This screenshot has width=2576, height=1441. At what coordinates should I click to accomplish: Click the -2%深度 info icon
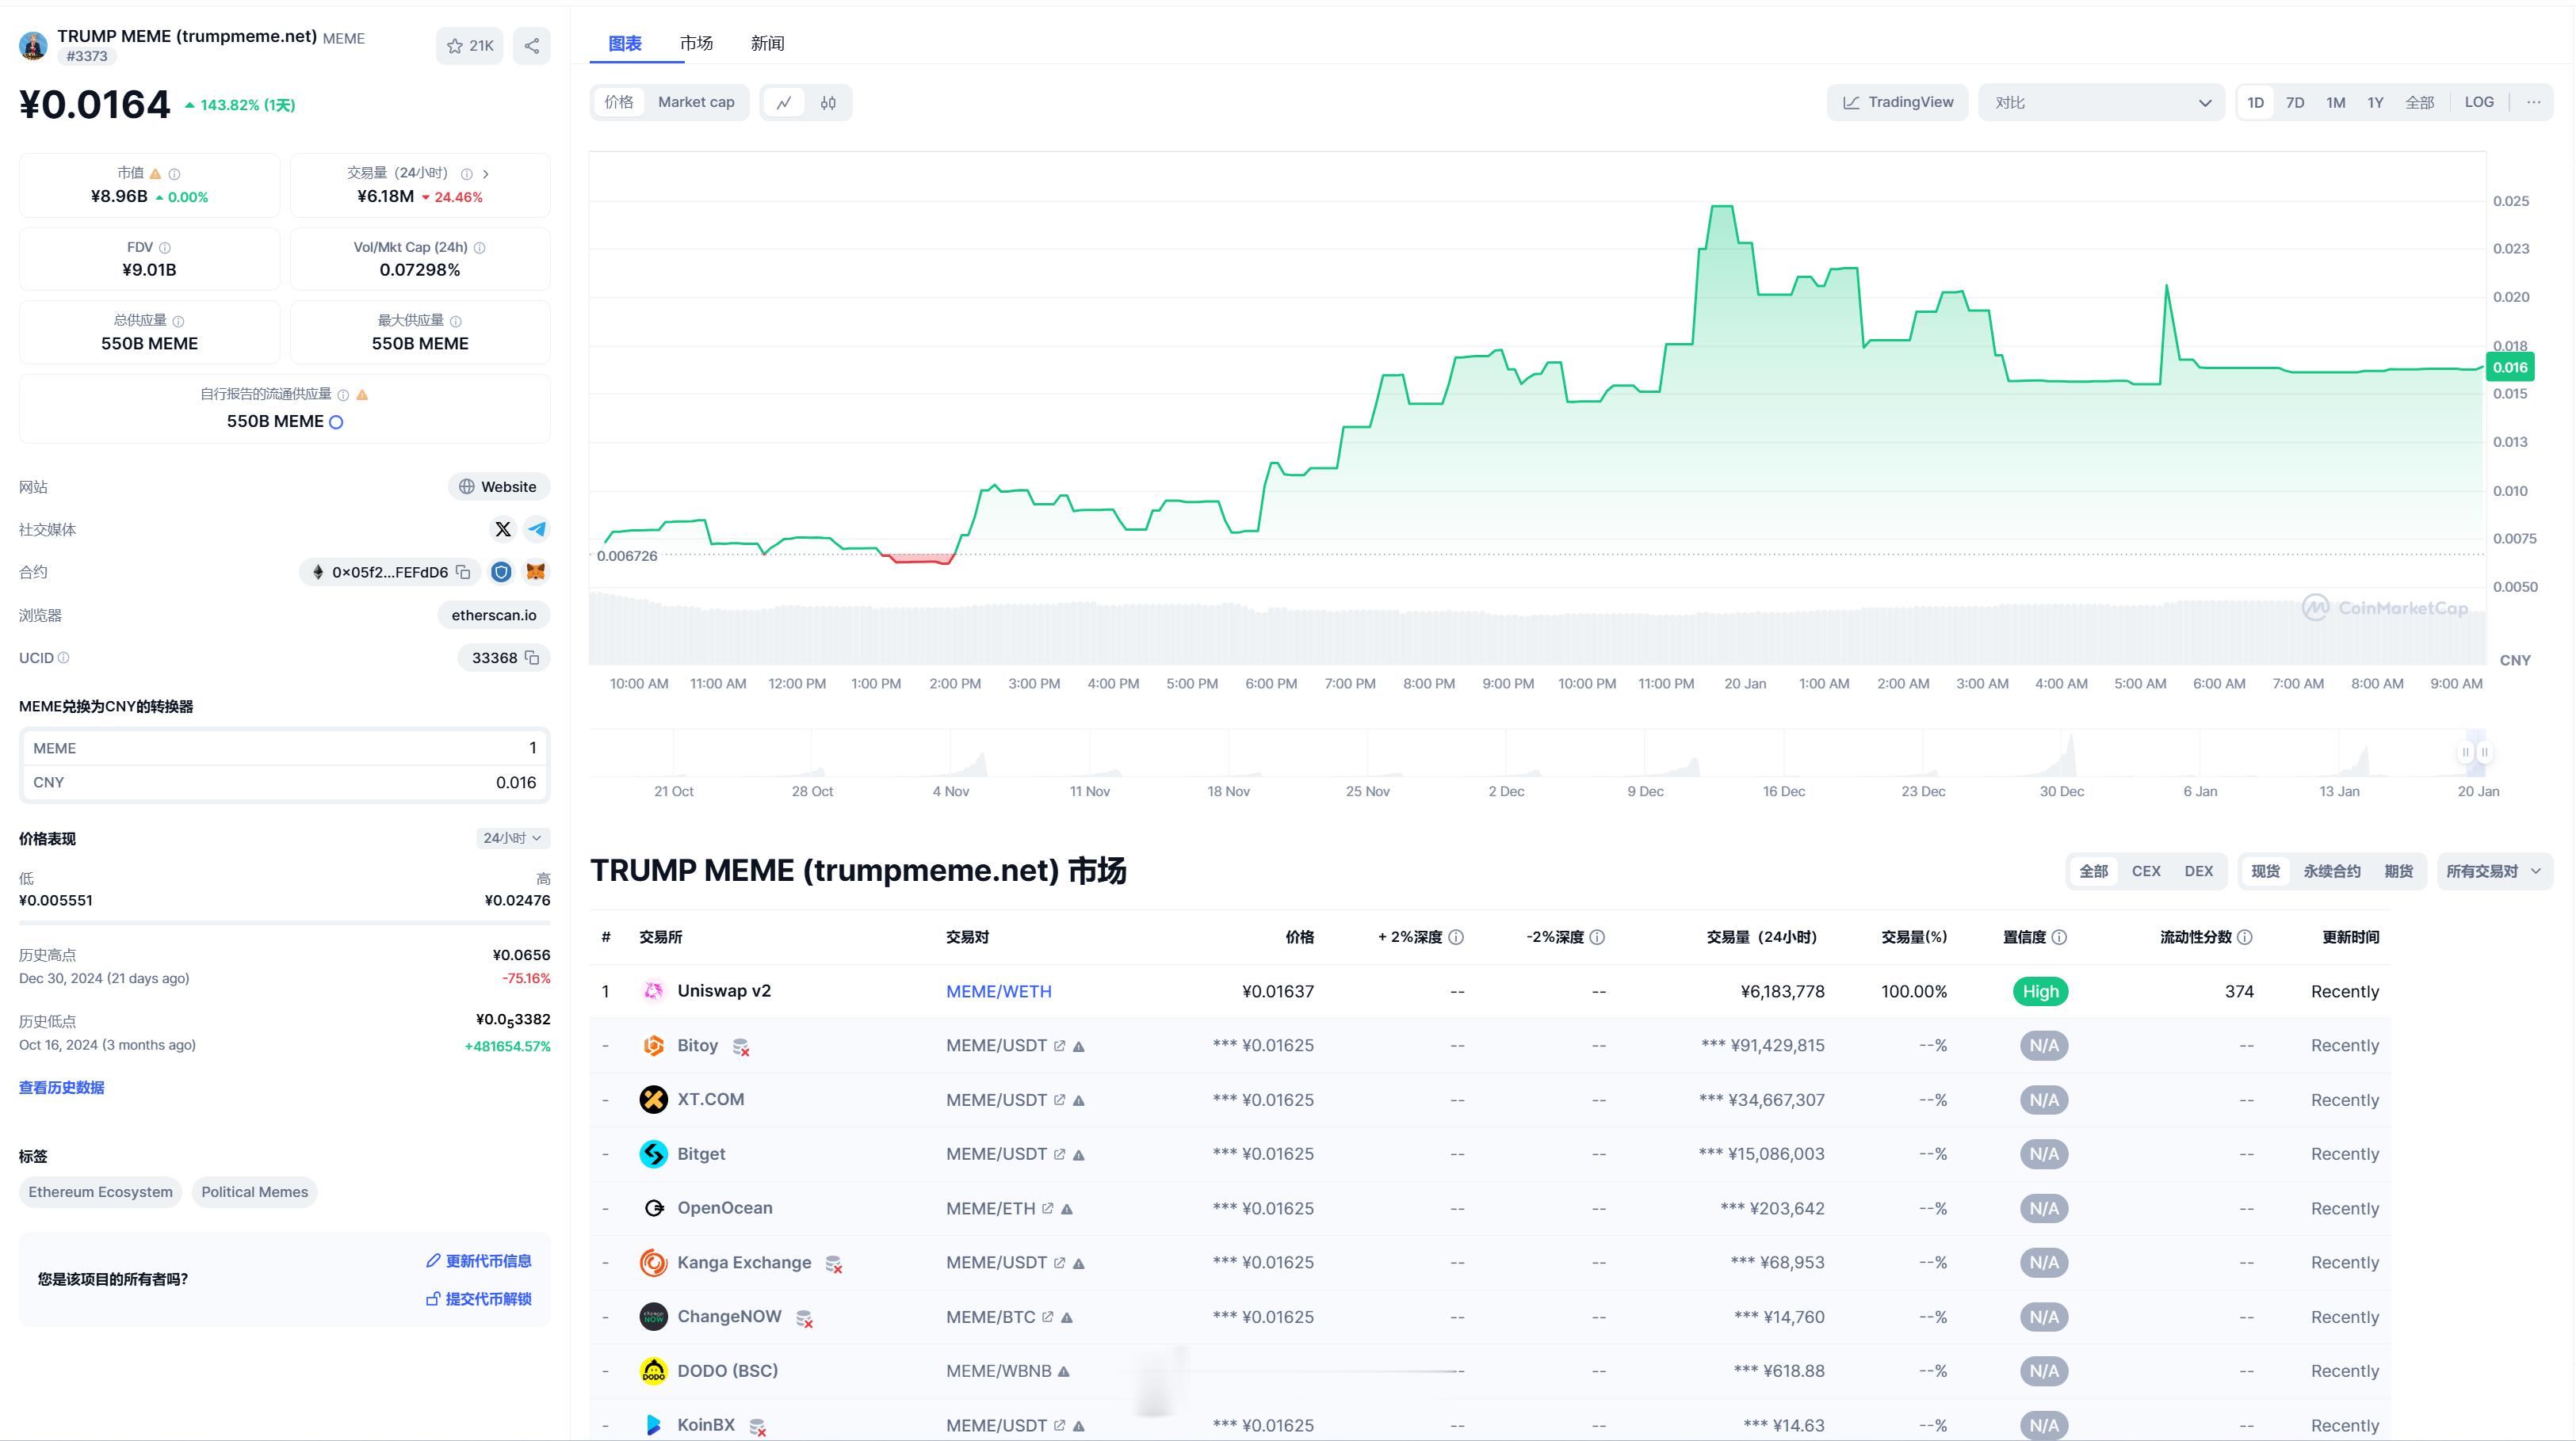click(x=1597, y=937)
